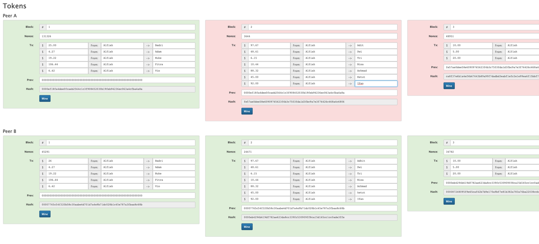Click the recipient field Adhit in Peer B block 2

[x=376, y=161]
